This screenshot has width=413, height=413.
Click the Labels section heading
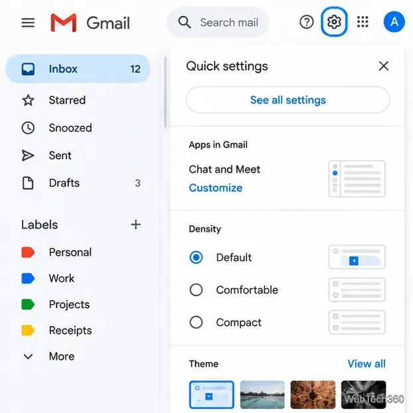pos(40,224)
